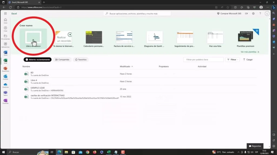Open the app launcher waffle icon

point(5,13)
